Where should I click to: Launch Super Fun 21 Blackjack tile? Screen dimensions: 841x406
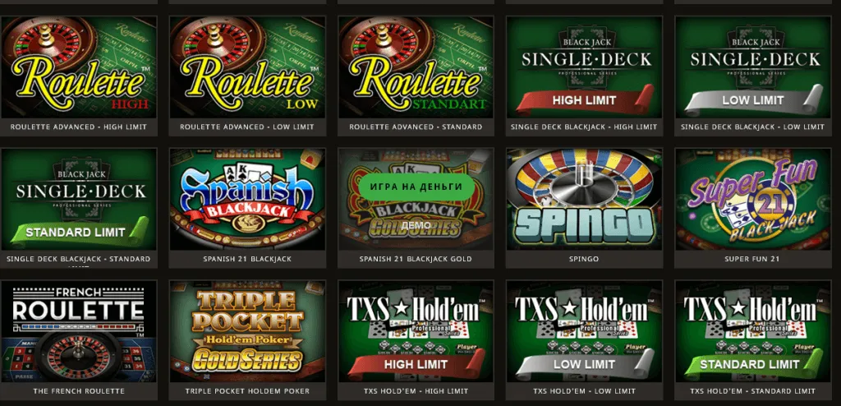pyautogui.click(x=752, y=199)
